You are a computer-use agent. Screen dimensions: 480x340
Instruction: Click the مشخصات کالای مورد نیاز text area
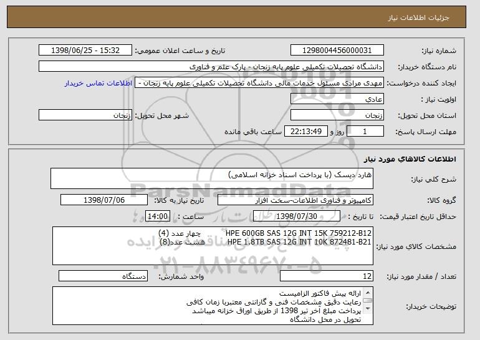213,246
